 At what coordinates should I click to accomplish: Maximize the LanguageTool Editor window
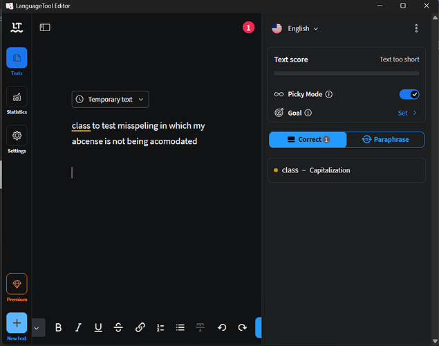coord(403,6)
